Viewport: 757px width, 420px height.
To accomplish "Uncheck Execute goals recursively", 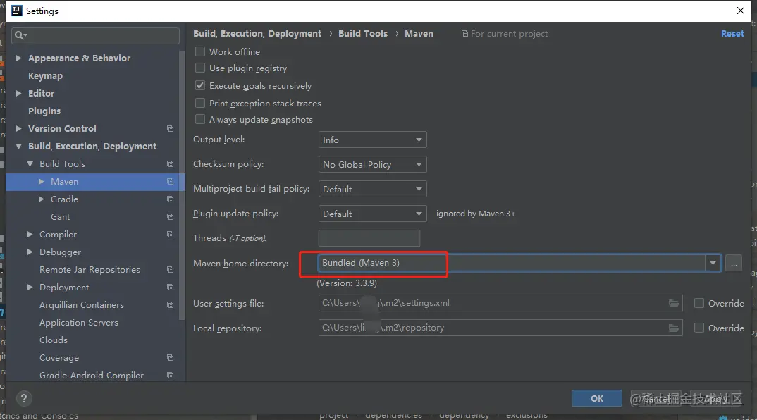I will pos(200,85).
